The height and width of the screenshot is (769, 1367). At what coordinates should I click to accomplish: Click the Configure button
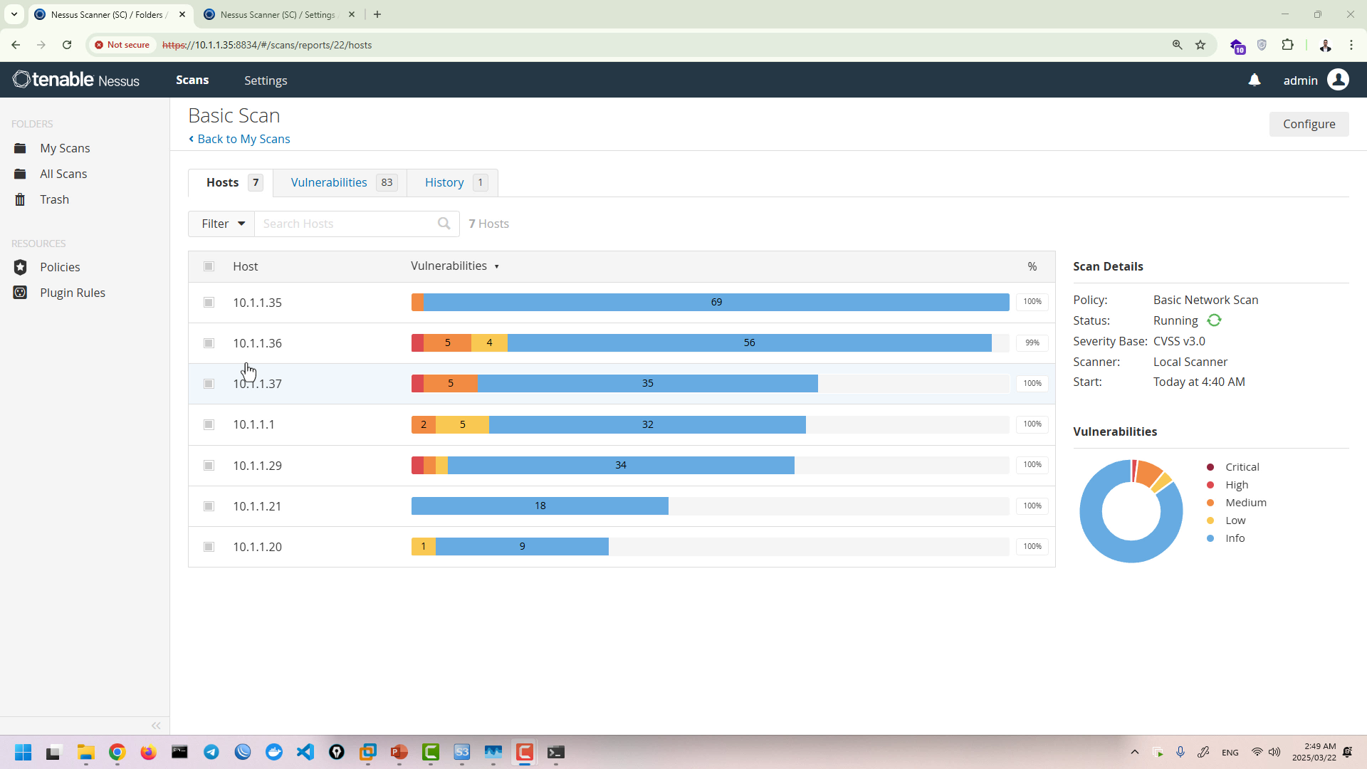[1309, 124]
